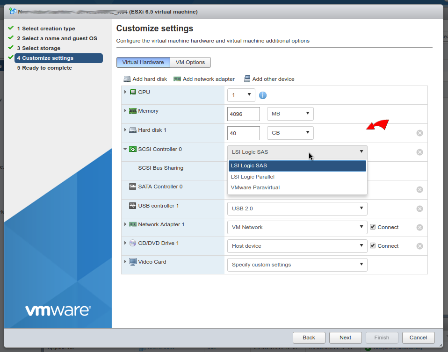Open the hard disk unit GB dropdown

pyautogui.click(x=290, y=133)
